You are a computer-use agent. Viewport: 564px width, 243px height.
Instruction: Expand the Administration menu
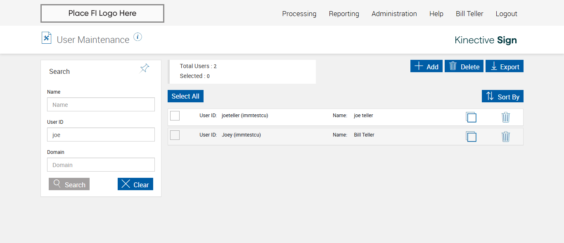click(x=394, y=14)
